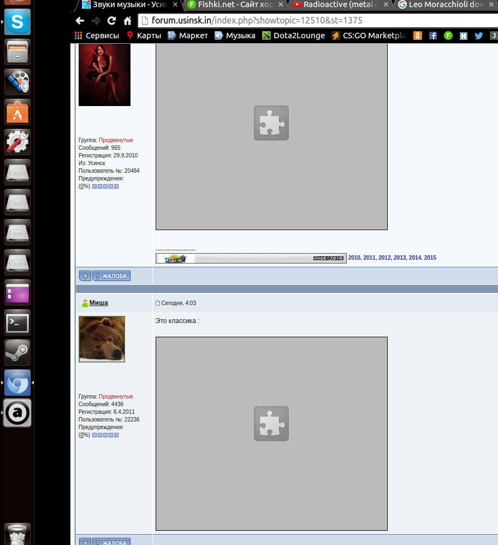The image size is (498, 545).
Task: Reload the current forum page
Action: [x=111, y=21]
